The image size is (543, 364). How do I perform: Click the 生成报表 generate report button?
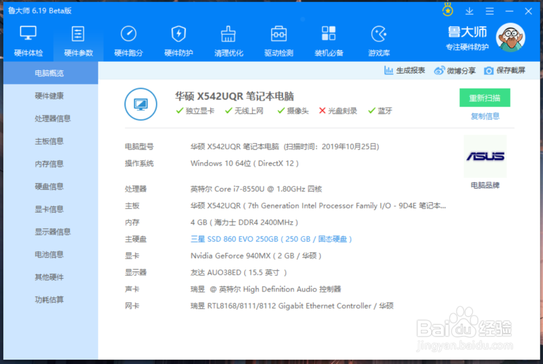pyautogui.click(x=405, y=71)
